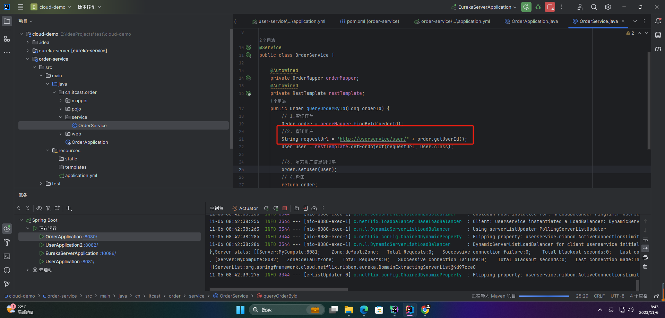Show more tool windows ellipsis
Viewport: 665px width, 318px height.
pyautogui.click(x=7, y=53)
